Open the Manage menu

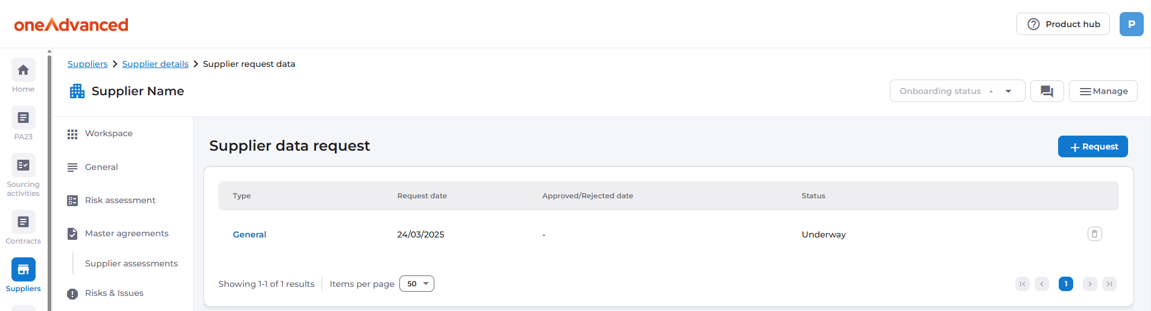pos(1103,91)
